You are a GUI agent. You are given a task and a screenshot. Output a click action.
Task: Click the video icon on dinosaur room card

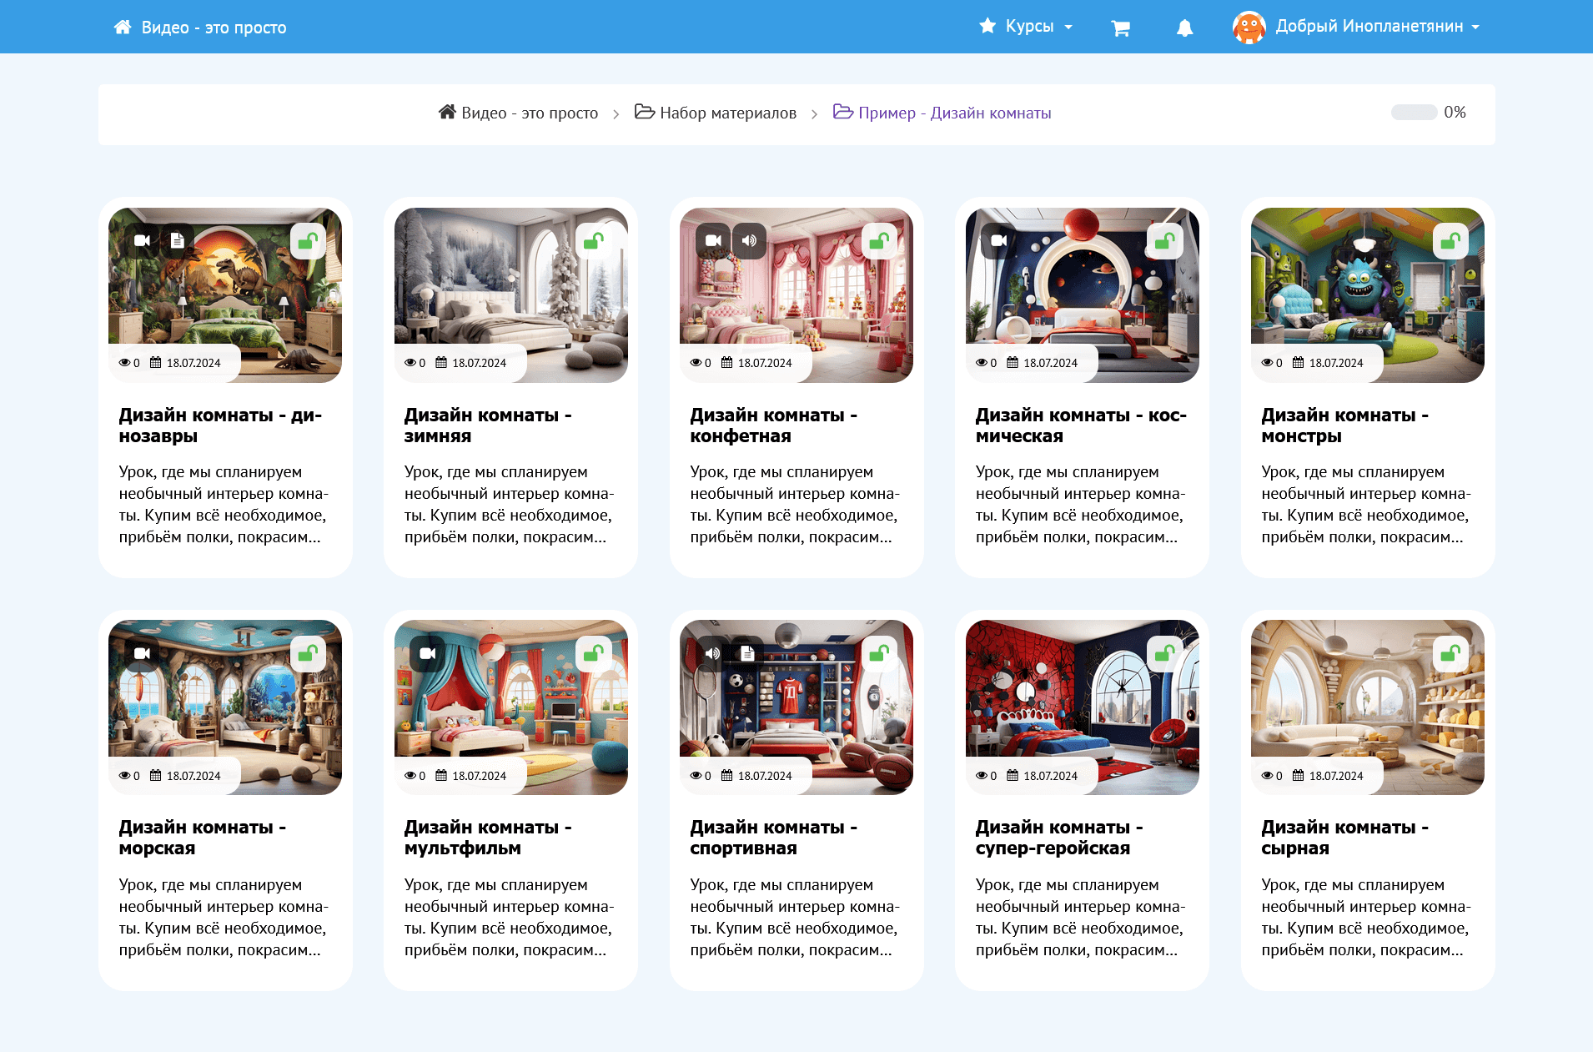142,241
